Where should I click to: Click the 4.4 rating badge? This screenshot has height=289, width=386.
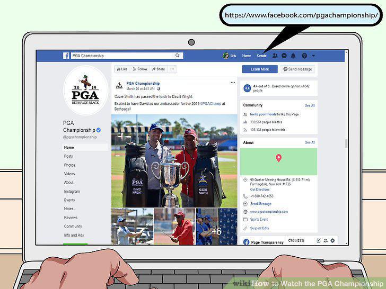(x=247, y=88)
